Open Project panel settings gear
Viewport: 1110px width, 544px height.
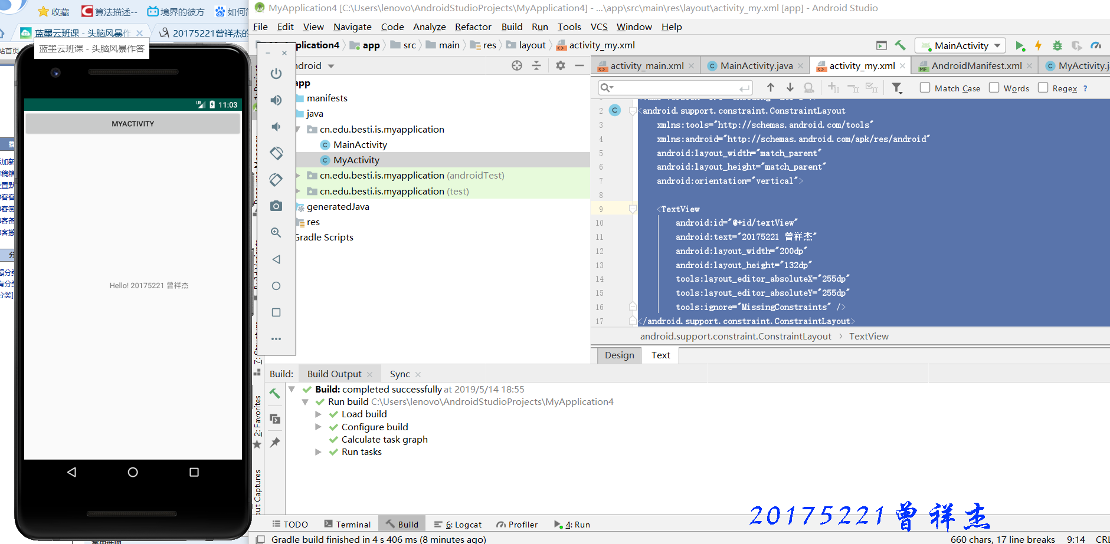pyautogui.click(x=561, y=65)
